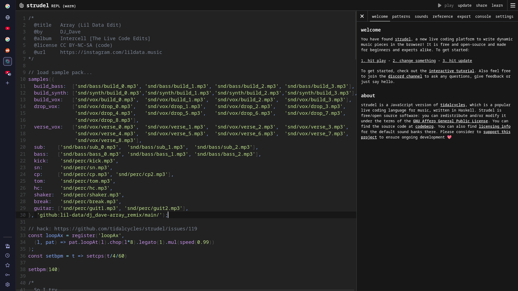Follow the 'strudel' link in welcome text
Image resolution: width=518 pixels, height=291 pixels.
click(403, 39)
